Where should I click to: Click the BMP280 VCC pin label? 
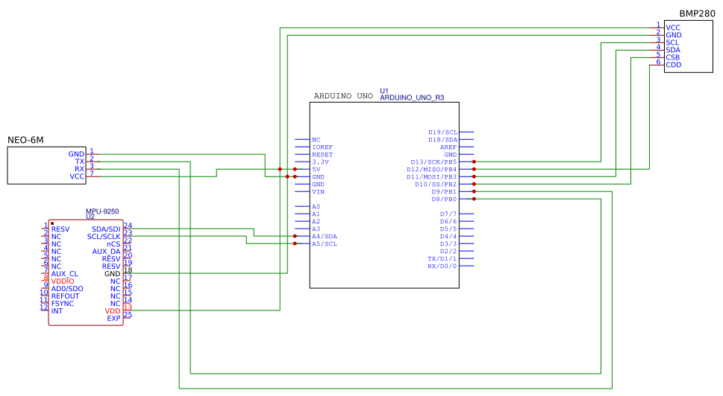673,28
